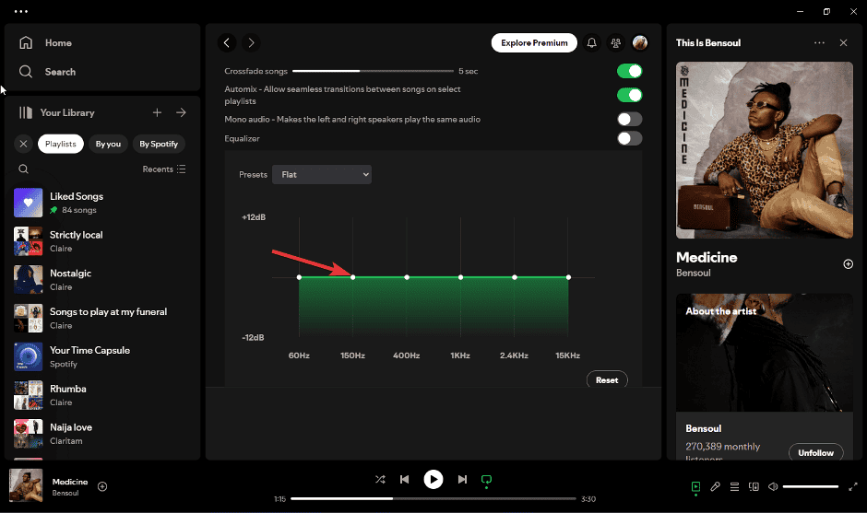Screen dimensions: 867x513
Task: Click the Medicine album cover art
Action: click(764, 150)
